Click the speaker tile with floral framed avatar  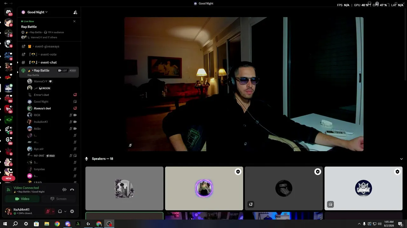pyautogui.click(x=124, y=188)
